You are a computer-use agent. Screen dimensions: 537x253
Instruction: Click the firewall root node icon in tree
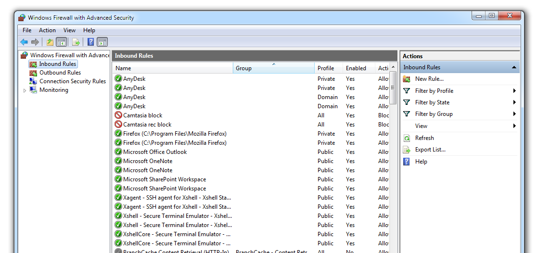25,55
